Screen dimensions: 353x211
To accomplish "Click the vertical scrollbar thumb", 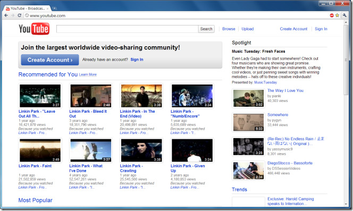I will (346, 60).
